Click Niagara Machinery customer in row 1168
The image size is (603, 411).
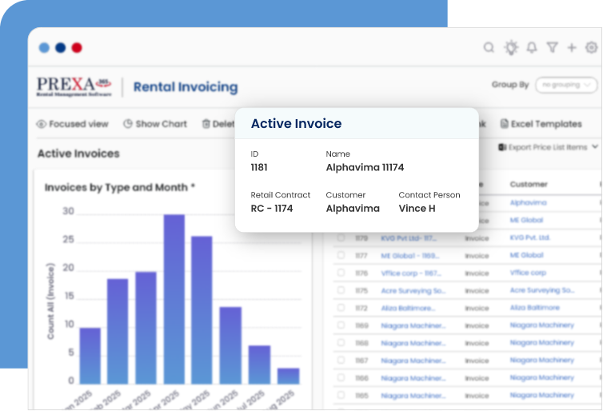(x=542, y=342)
